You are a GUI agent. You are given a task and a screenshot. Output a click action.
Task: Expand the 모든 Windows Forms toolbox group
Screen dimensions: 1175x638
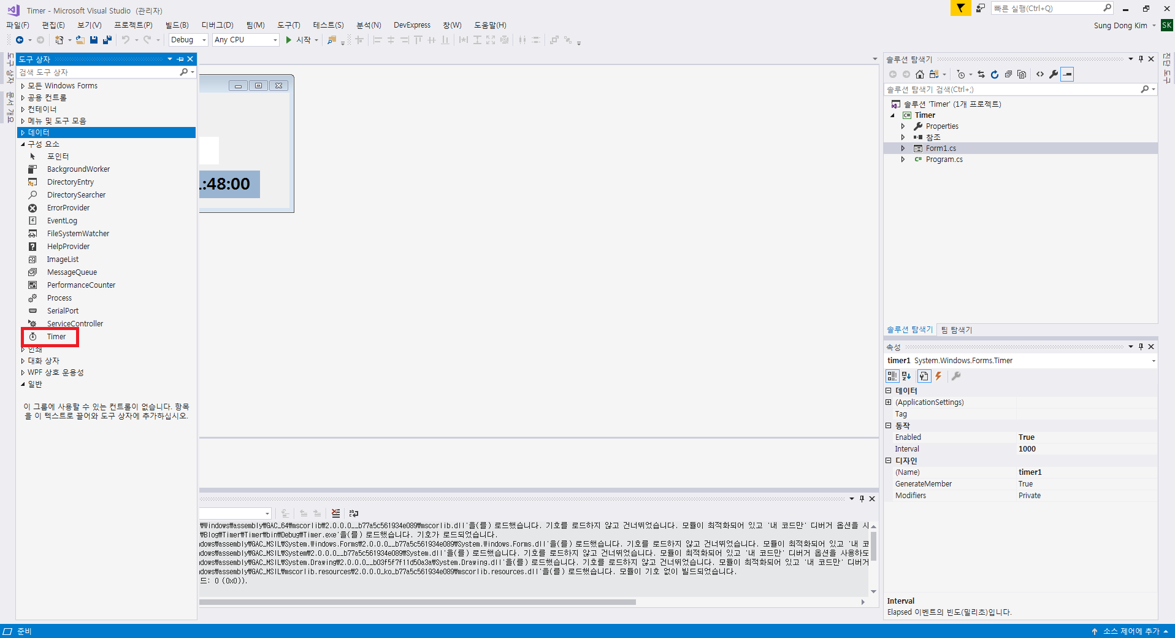(x=23, y=86)
